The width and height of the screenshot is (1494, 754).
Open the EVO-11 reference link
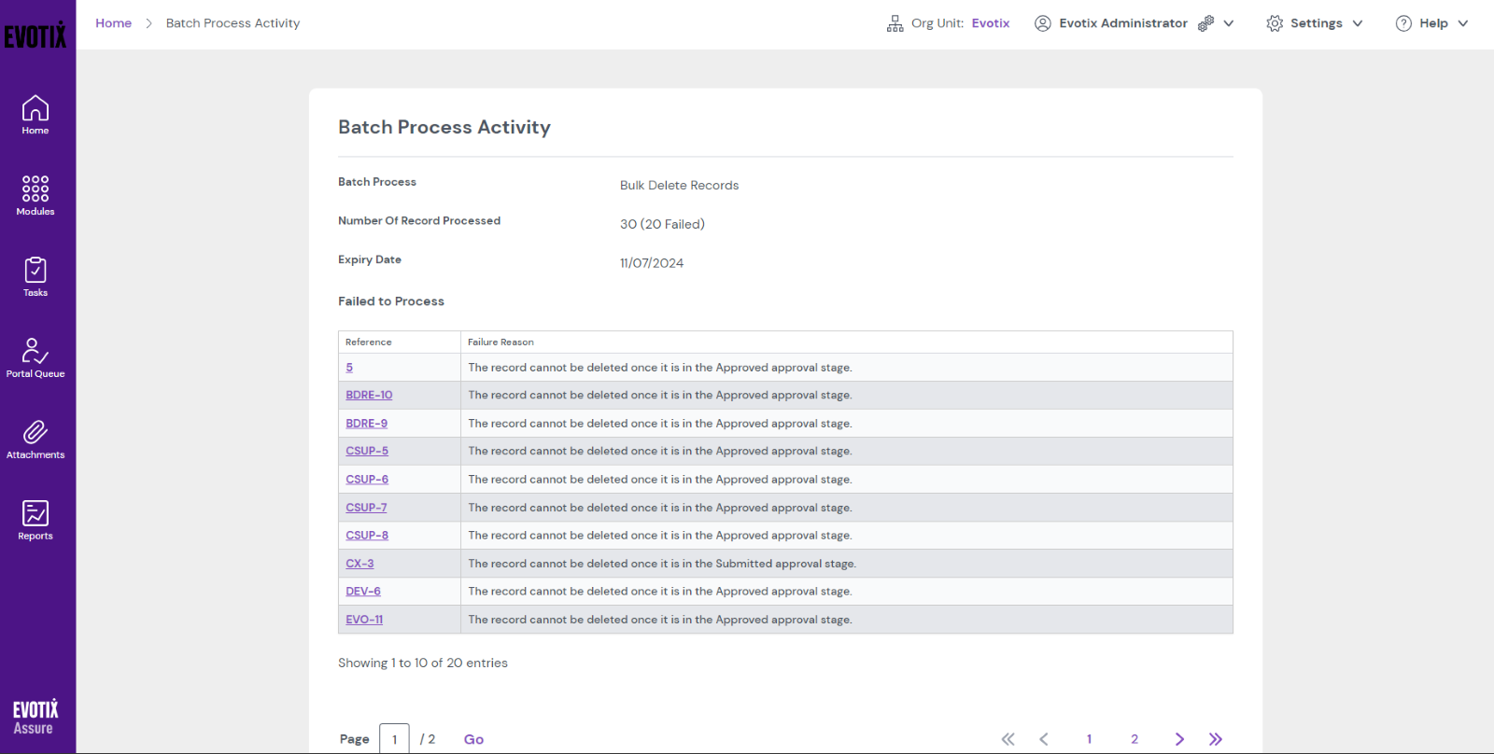[364, 620]
